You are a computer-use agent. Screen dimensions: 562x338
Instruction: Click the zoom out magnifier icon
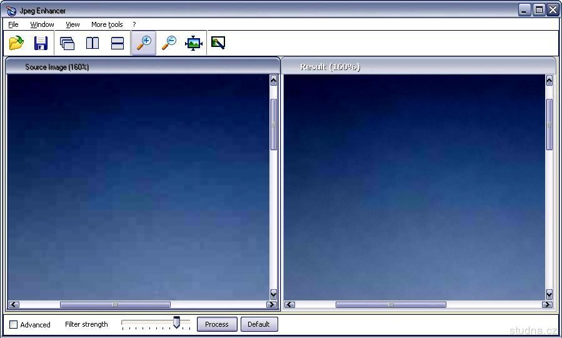point(169,43)
